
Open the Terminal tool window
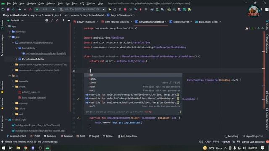coord(66,136)
